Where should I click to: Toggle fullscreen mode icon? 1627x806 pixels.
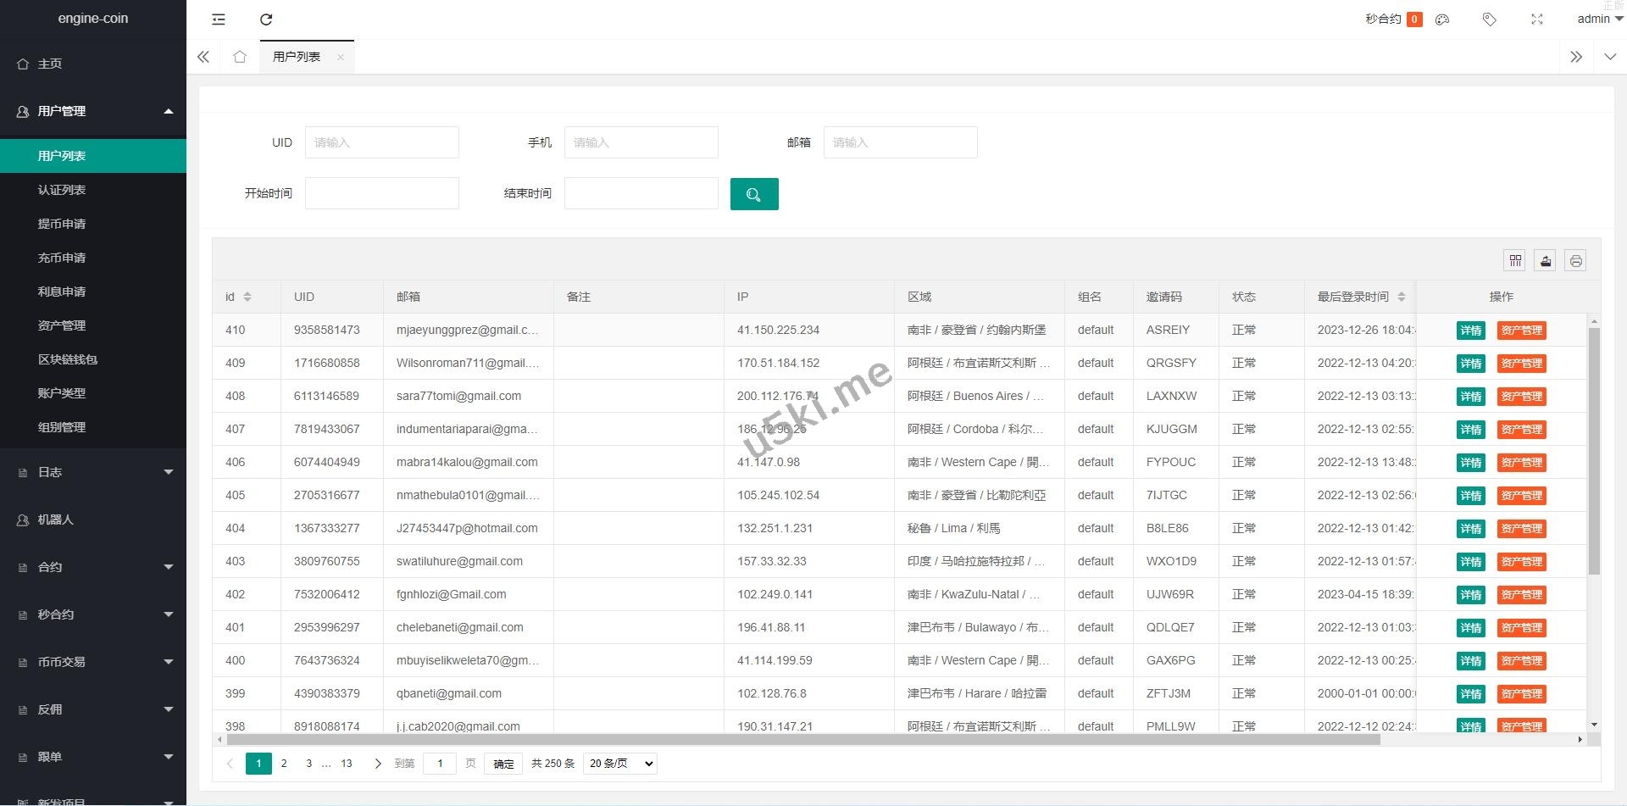click(x=1536, y=19)
